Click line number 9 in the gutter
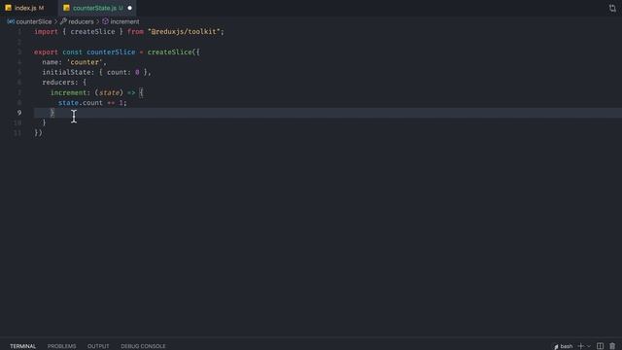 pyautogui.click(x=19, y=113)
